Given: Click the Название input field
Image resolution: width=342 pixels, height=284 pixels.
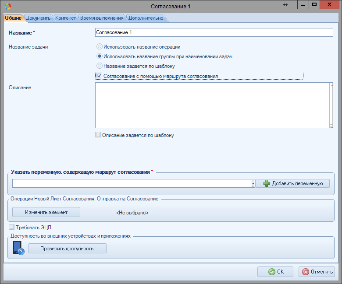Looking at the screenshot, I should (214, 32).
